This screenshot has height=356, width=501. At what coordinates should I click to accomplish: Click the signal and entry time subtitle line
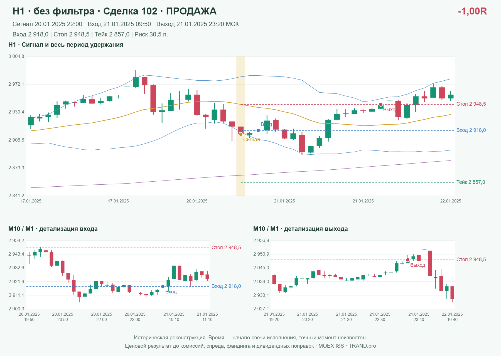point(126,24)
